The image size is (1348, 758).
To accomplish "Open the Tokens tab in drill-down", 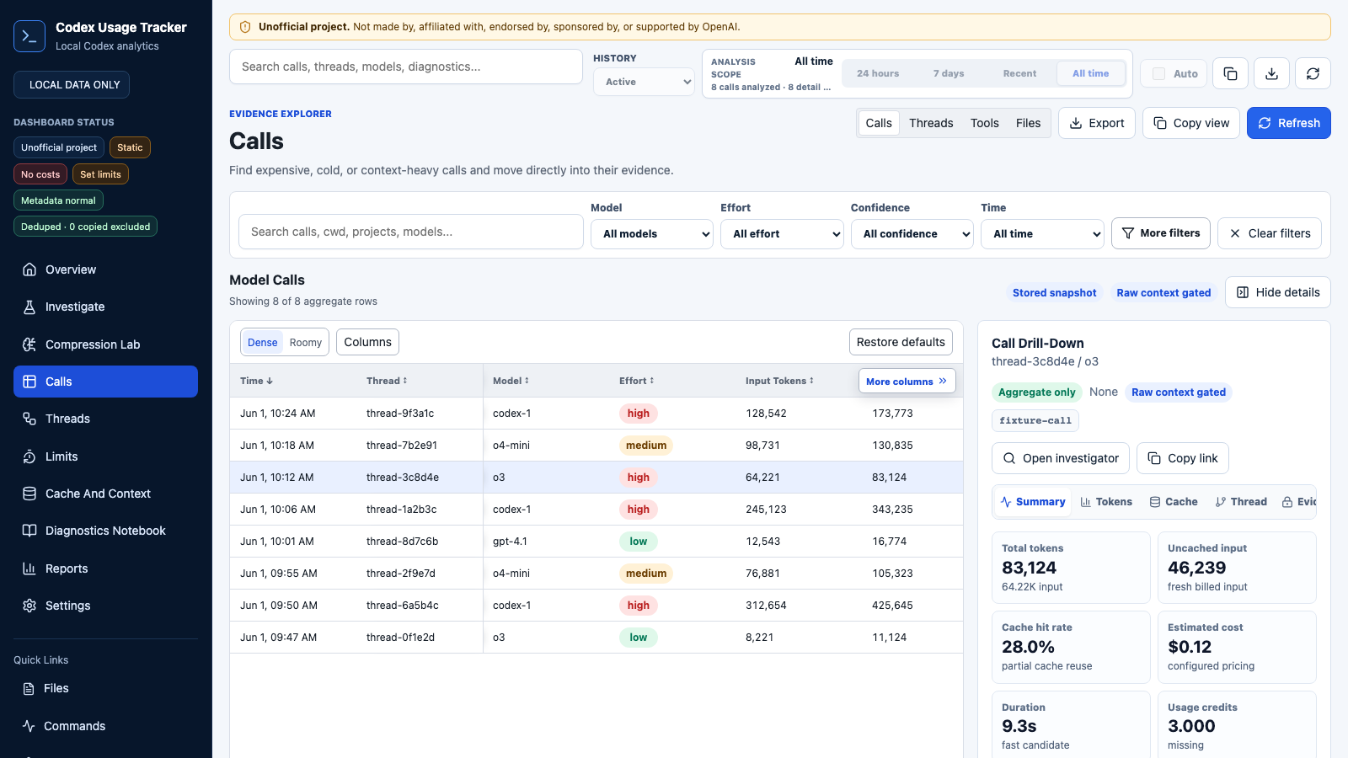I will 1106,502.
